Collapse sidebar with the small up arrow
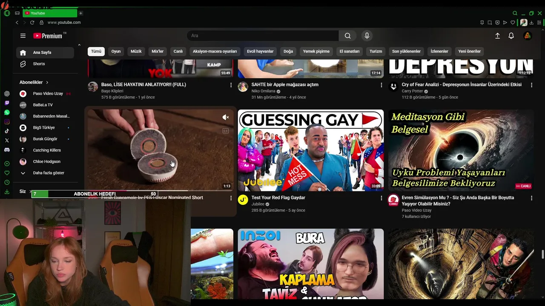 point(79,45)
